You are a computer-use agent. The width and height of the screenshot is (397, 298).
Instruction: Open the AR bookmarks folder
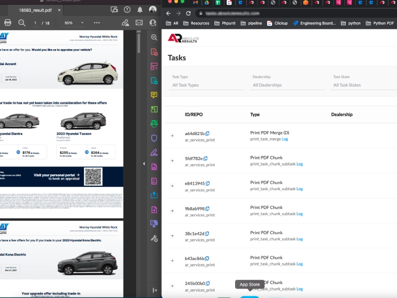pos(172,23)
